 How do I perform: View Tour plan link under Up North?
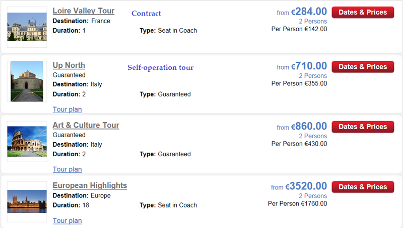pos(68,109)
